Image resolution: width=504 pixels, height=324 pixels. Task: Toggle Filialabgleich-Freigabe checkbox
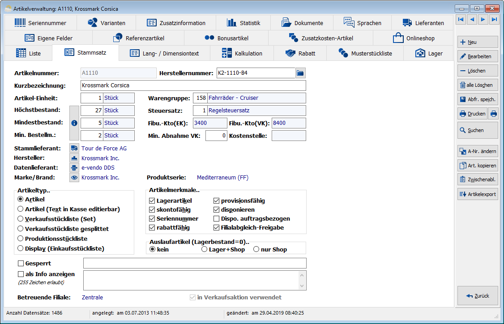coord(216,228)
